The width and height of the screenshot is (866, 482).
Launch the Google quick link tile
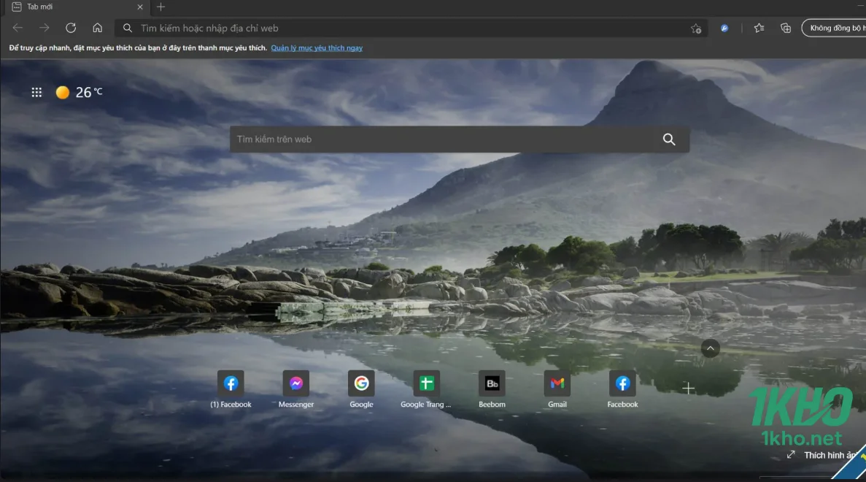[361, 384]
